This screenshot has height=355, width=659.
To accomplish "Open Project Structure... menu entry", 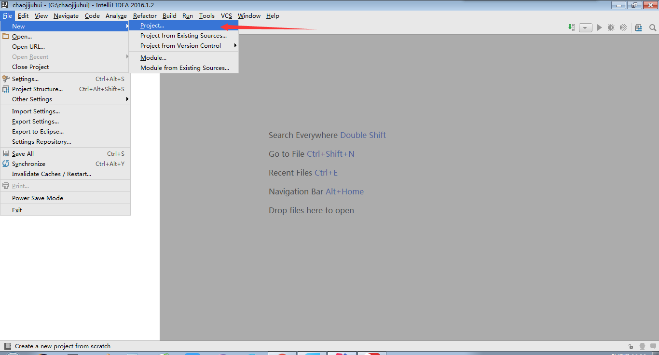I will 65,89.
